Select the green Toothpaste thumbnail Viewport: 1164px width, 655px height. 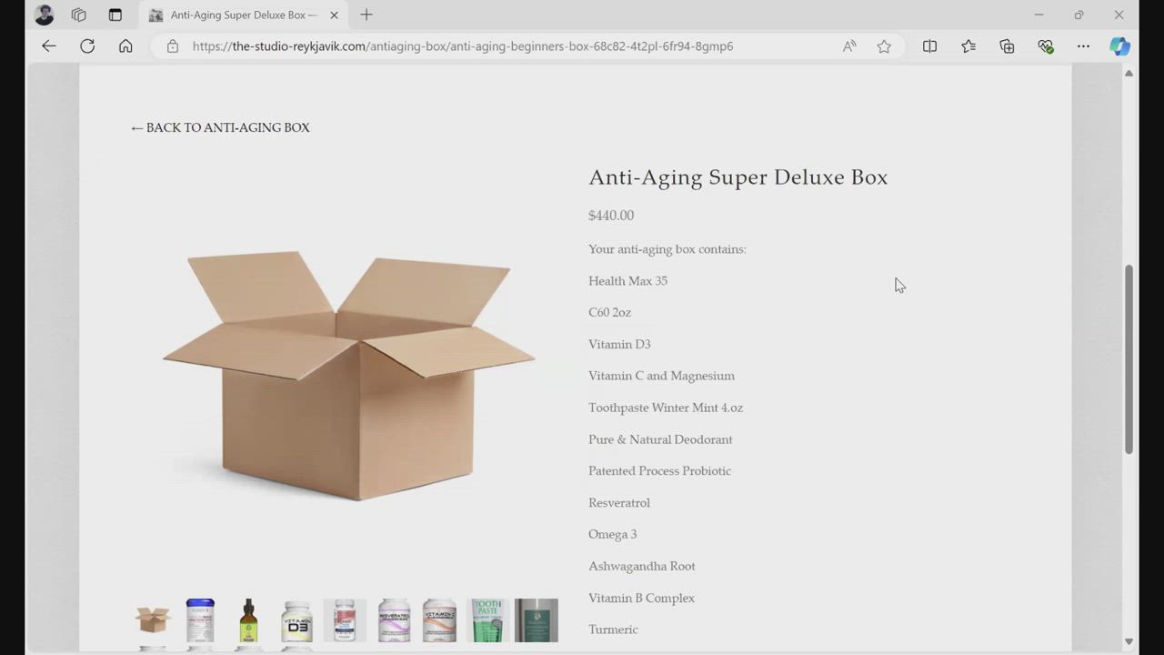tap(487, 621)
